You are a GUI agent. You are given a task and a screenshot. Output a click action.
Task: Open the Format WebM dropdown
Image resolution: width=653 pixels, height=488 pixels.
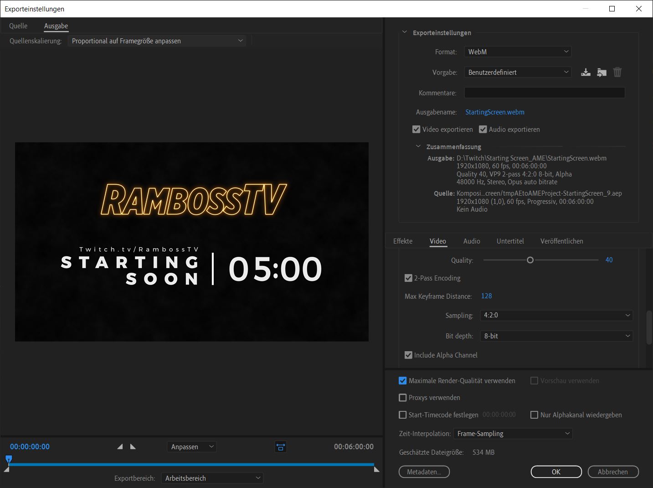point(518,52)
